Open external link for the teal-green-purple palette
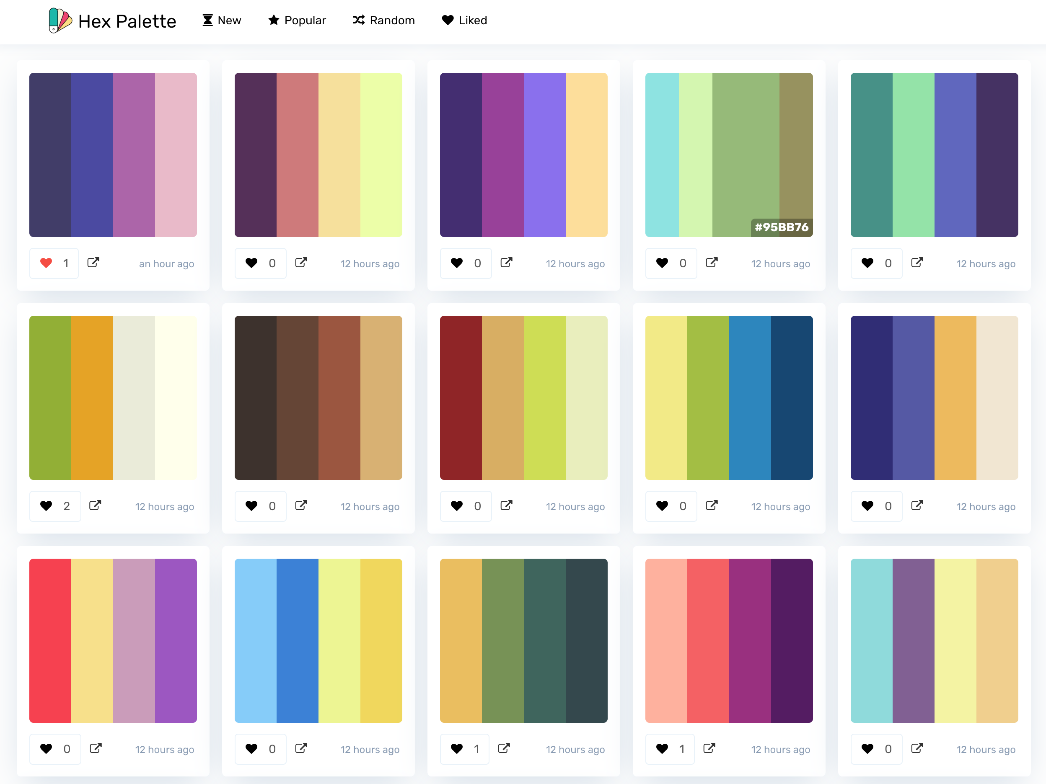The height and width of the screenshot is (784, 1046). tap(917, 263)
